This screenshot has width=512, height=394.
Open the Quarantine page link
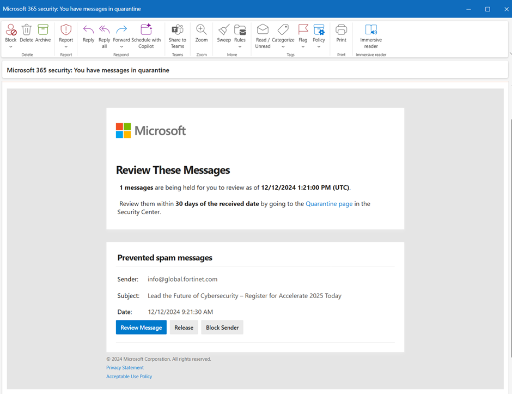[x=329, y=204]
